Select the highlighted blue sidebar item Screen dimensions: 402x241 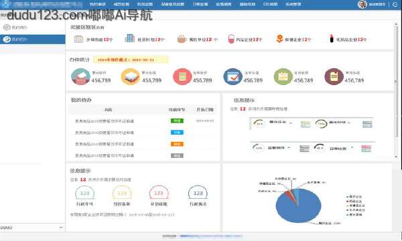33,39
